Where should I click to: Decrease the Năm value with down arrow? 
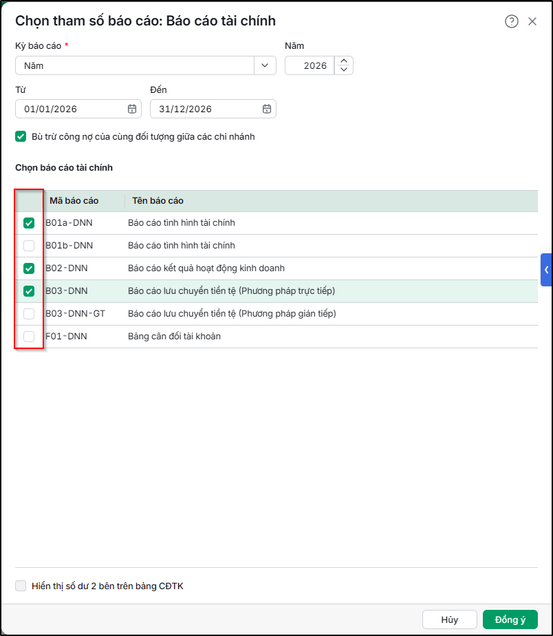click(344, 70)
